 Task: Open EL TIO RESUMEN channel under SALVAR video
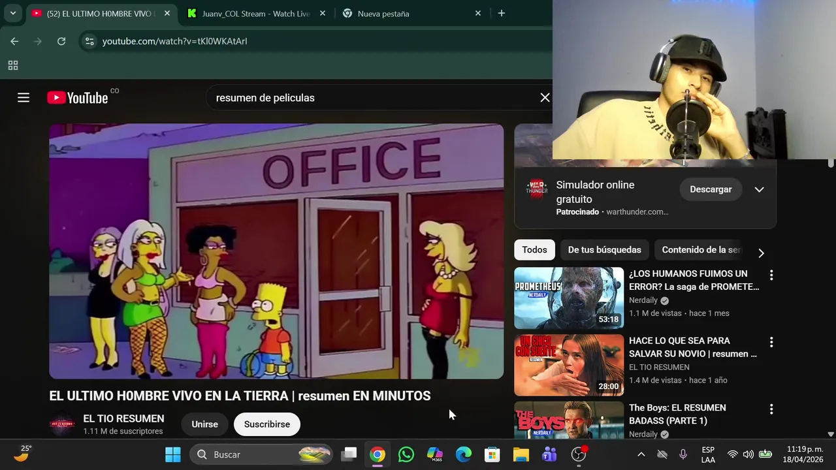[x=659, y=367]
